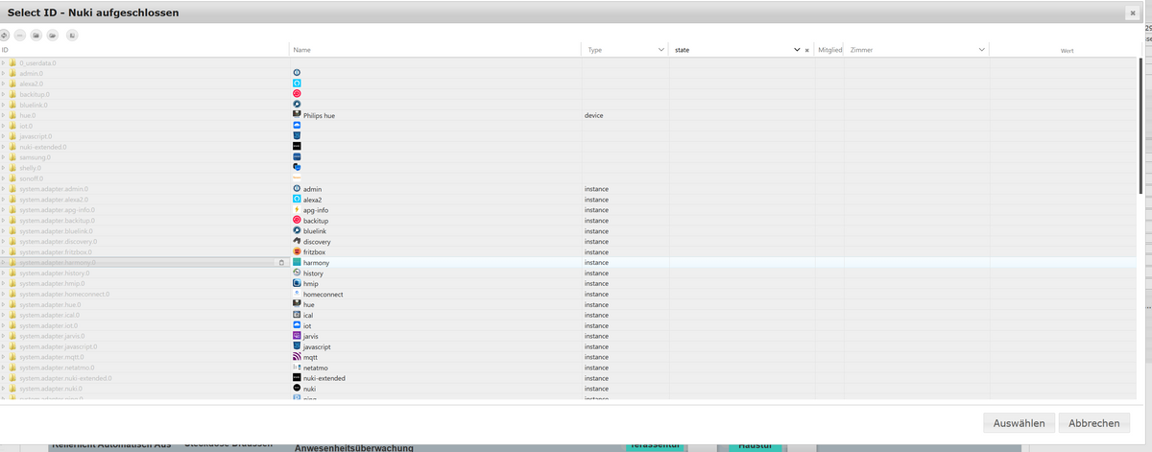Click the adapter icon in the shelly.0 row
Viewport: 1152px width, 452px height.
[x=297, y=168]
